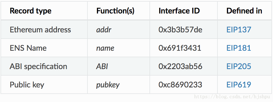Viewport: 273px width, 102px height.
Task: Open the EIP137 link
Action: [239, 30]
